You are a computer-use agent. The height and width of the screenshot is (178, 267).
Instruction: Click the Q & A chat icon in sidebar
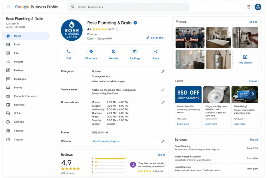pyautogui.click(x=8, y=113)
